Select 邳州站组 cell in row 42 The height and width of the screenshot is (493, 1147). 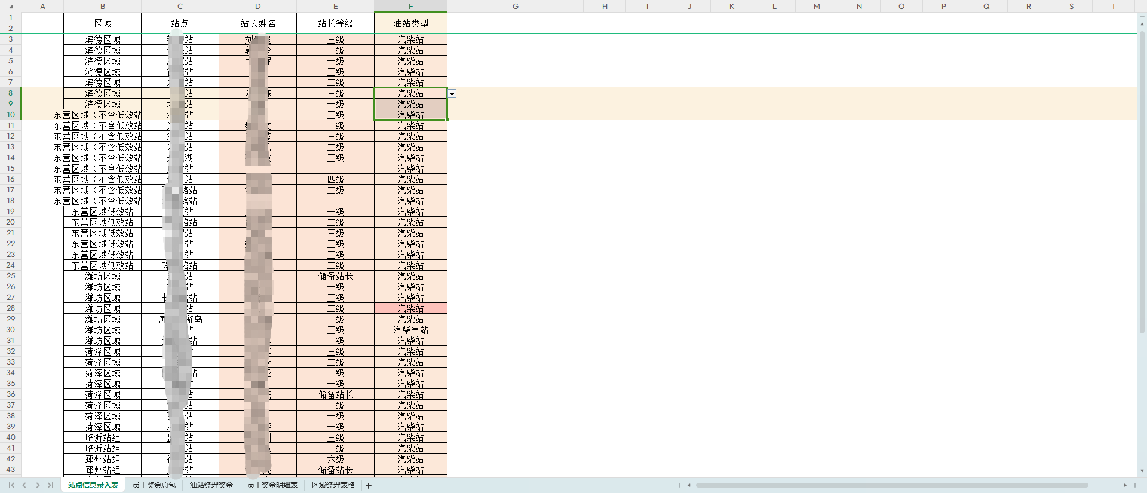point(103,459)
